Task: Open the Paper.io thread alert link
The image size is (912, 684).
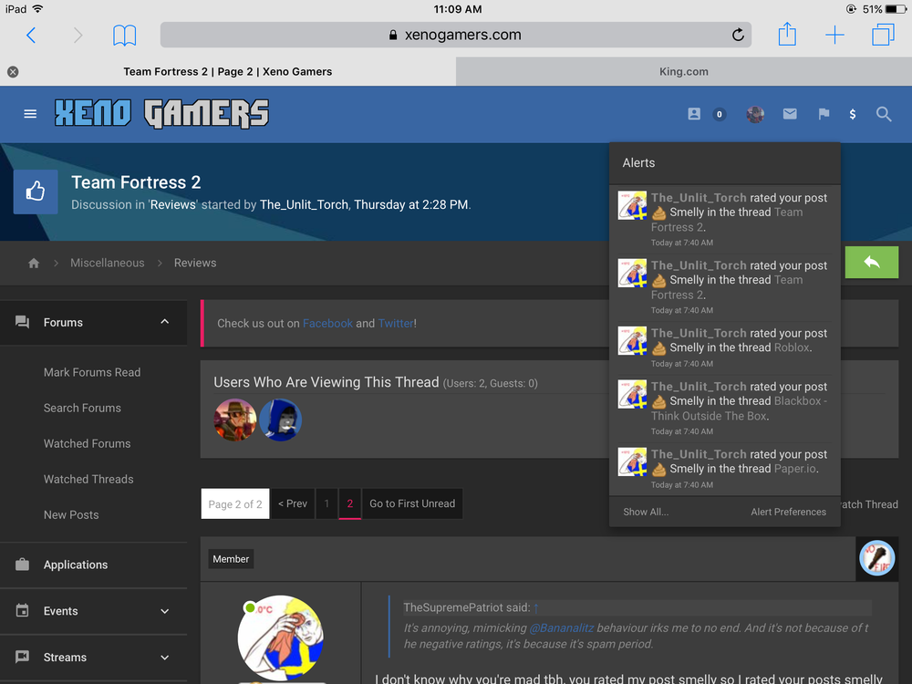Action: [x=794, y=468]
